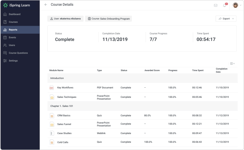Select Courses in the sidebar

(x=20, y=22)
